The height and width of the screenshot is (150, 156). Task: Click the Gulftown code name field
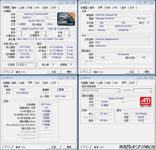(x=27, y=17)
